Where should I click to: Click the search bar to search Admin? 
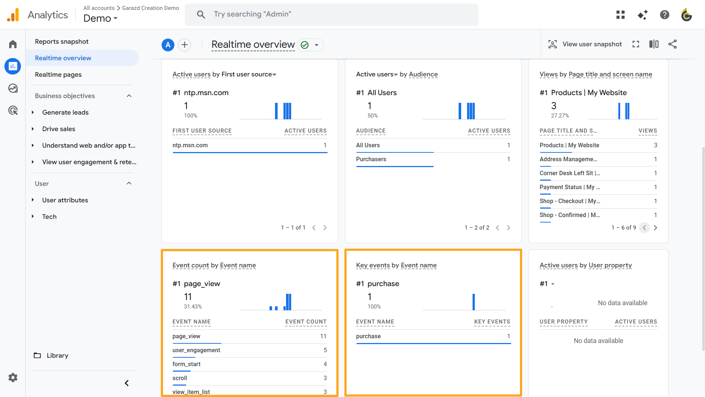point(330,14)
